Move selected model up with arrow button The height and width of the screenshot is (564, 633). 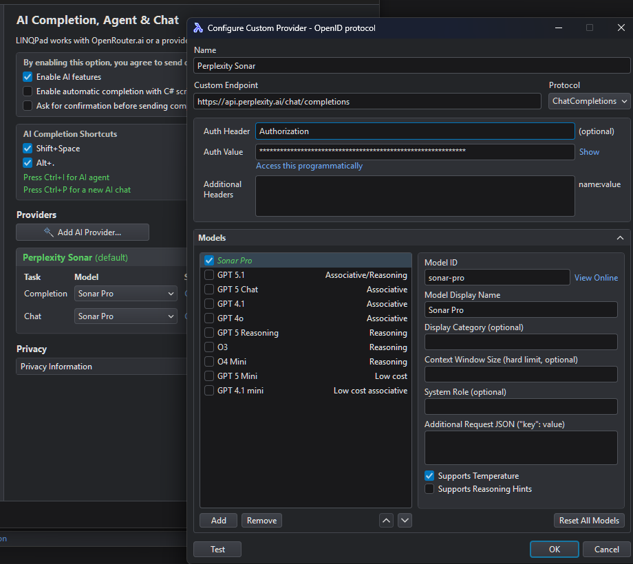coord(387,521)
